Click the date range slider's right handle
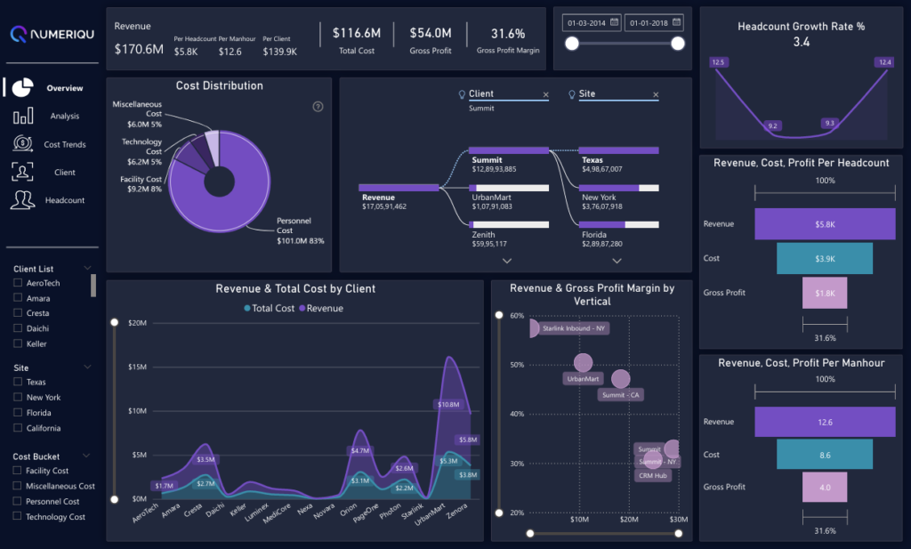Image resolution: width=911 pixels, height=549 pixels. pyautogui.click(x=678, y=44)
